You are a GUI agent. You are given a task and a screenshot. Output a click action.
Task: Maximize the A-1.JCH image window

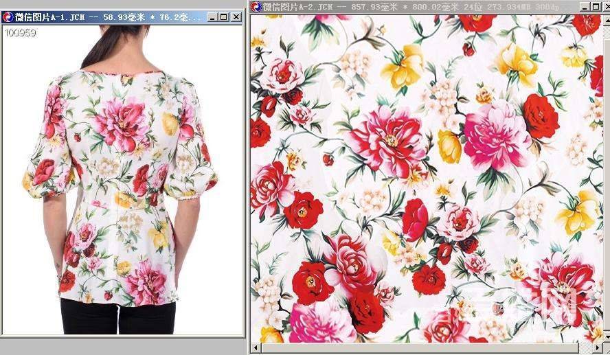pos(223,17)
